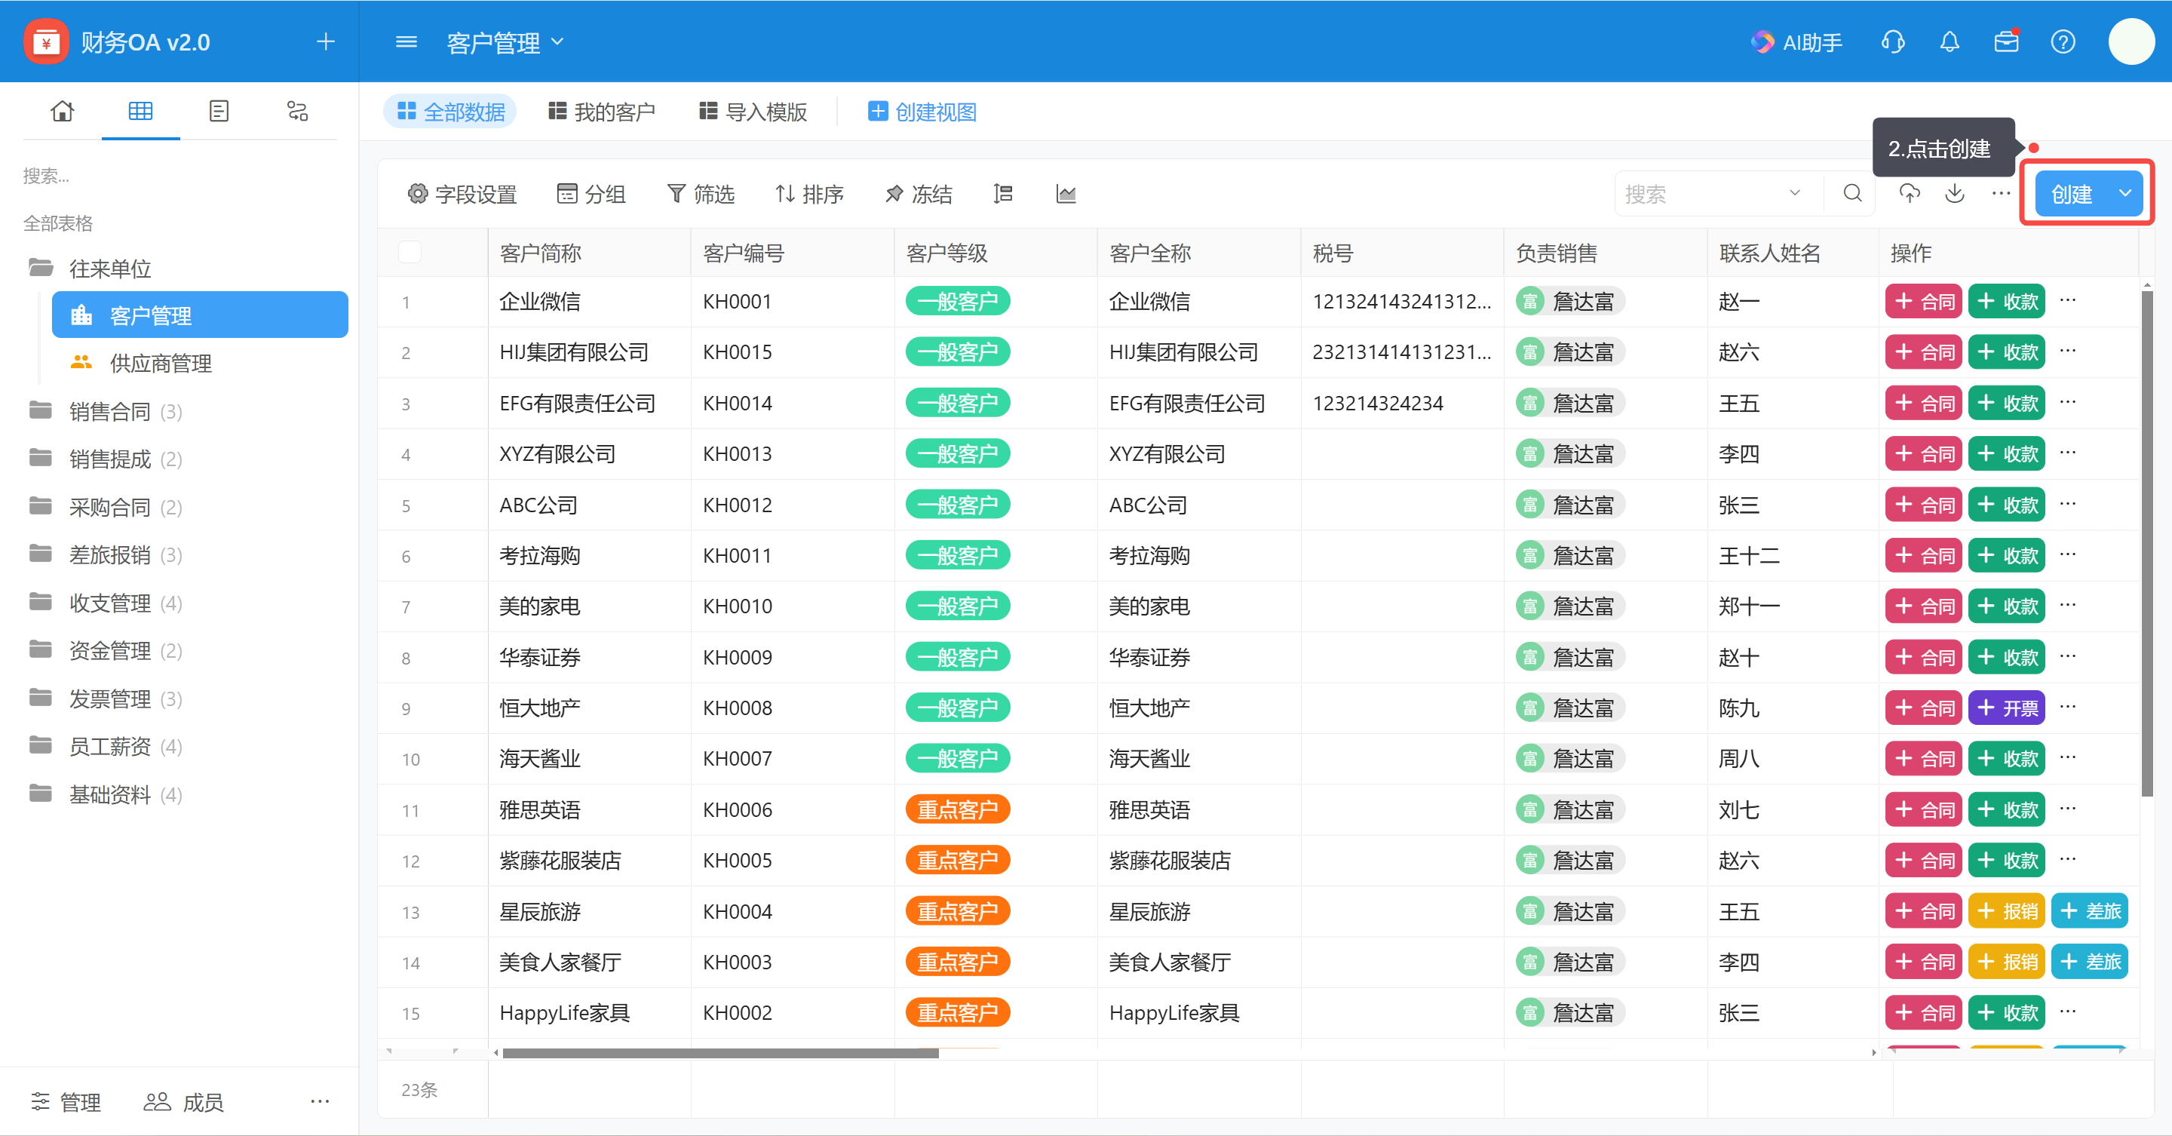This screenshot has height=1136, width=2172.
Task: Open 成员 members at sidebar bottom
Action: (183, 1101)
